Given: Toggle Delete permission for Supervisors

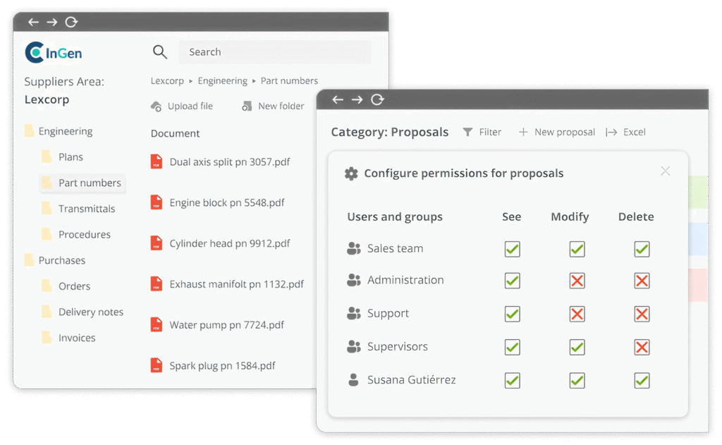Looking at the screenshot, I should (641, 347).
